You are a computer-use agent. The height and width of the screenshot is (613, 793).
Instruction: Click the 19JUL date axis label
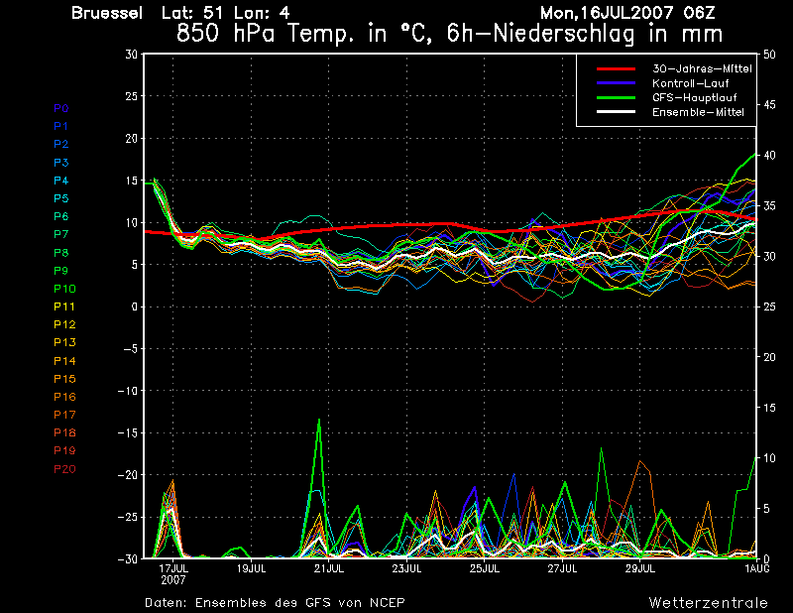[x=252, y=569]
